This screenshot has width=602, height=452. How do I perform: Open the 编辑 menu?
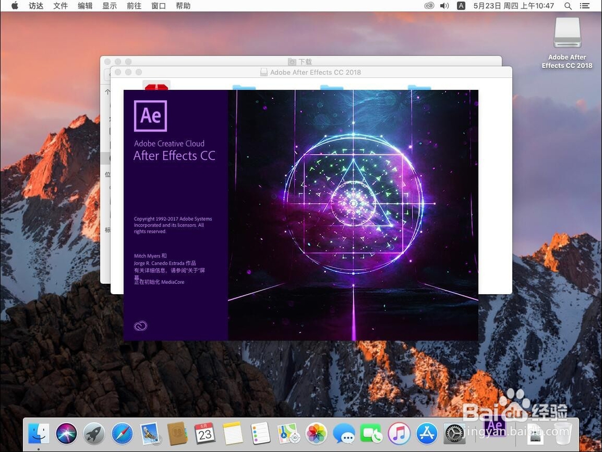pos(85,6)
